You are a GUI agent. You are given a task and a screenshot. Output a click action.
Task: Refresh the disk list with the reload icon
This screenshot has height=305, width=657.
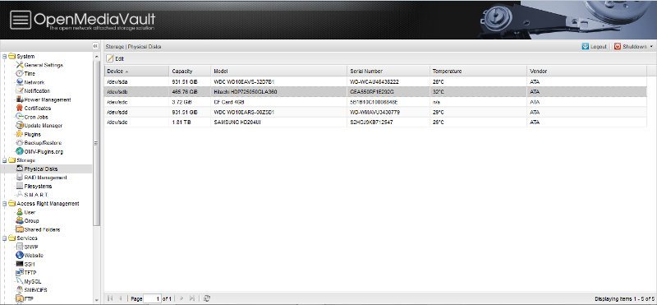[x=206, y=298]
